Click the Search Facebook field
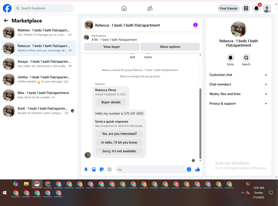This screenshot has height=206, width=278. 44,8
